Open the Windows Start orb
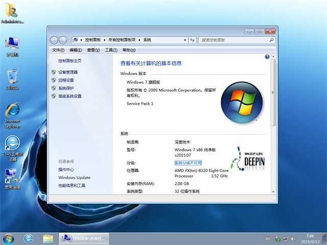Image resolution: width=327 pixels, height=245 pixels. point(9,238)
